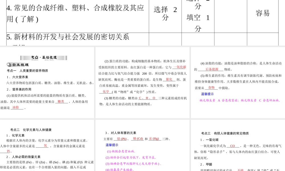Viewport: 285px width, 171px height.
Task: Click the heading 考点一 人类重要的营养物质
Action: point(27,71)
